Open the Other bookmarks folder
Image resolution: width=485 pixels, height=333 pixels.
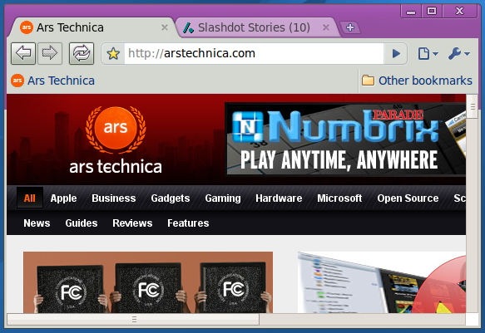click(417, 81)
